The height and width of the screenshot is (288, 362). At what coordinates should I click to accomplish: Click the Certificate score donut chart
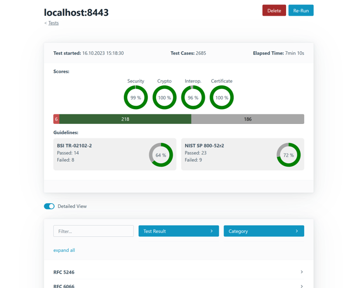pos(222,98)
